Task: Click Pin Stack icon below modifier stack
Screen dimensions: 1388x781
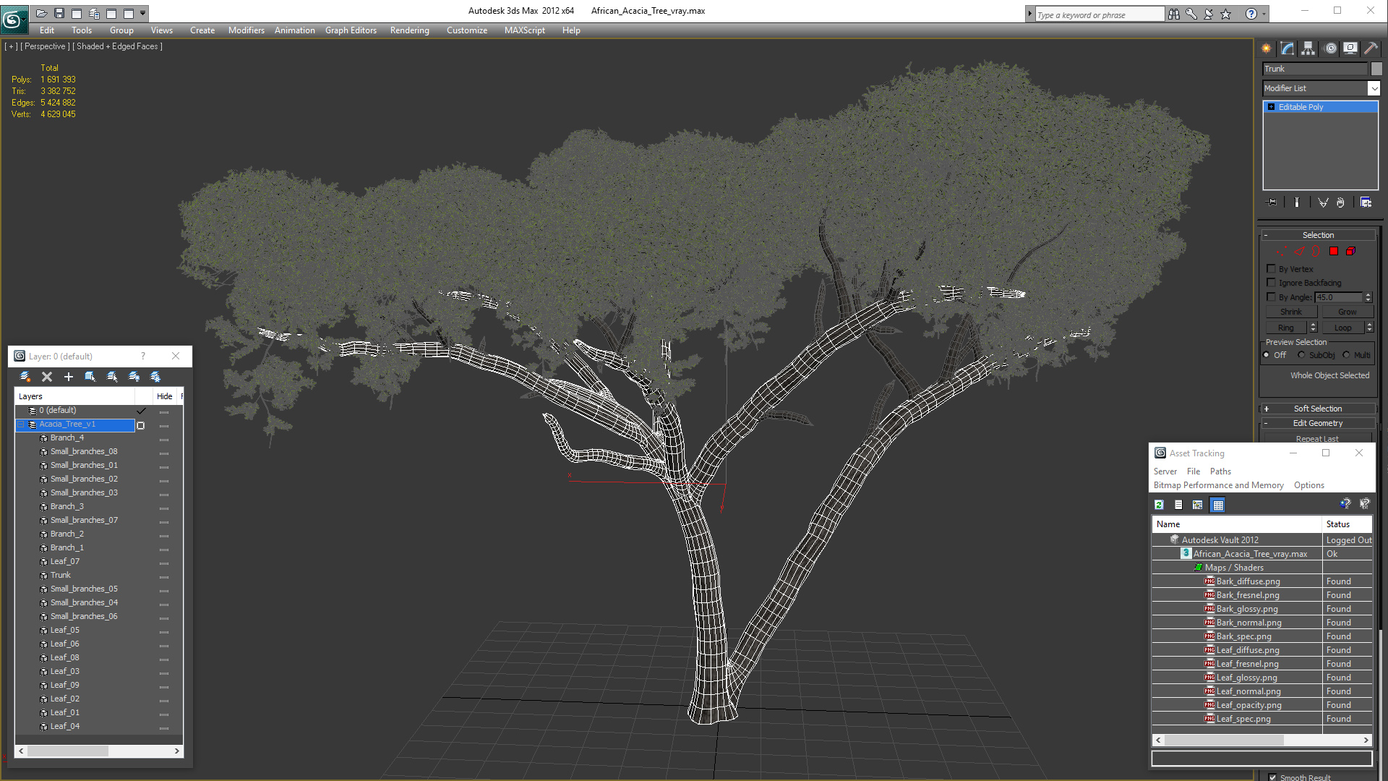Action: click(x=1272, y=202)
